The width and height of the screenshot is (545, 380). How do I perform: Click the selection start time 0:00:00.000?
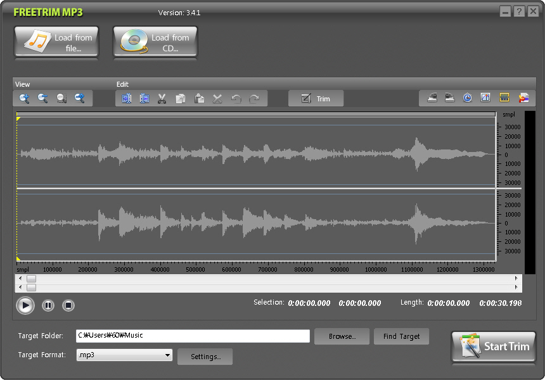coord(309,303)
